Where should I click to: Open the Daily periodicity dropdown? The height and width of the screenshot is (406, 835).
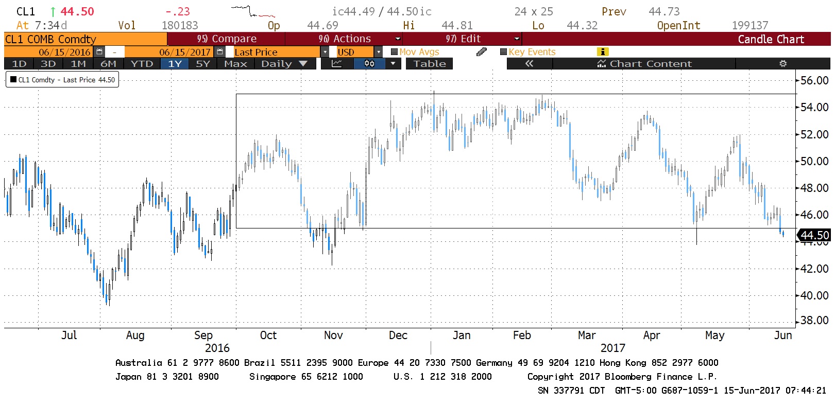[x=284, y=64]
